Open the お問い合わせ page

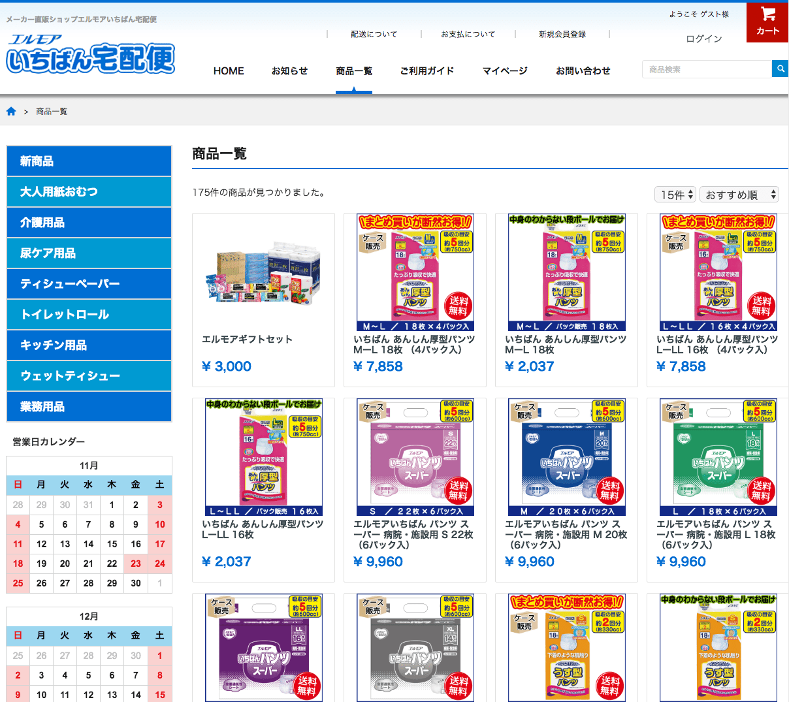pyautogui.click(x=583, y=71)
